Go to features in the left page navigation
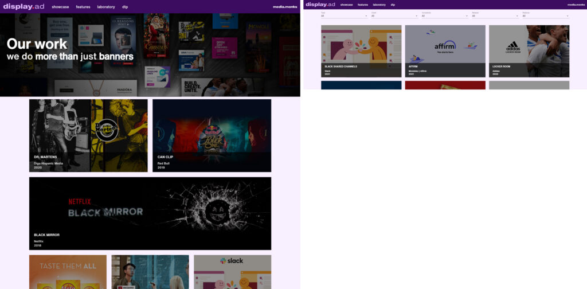Screen dimensions: 587x289 point(83,7)
